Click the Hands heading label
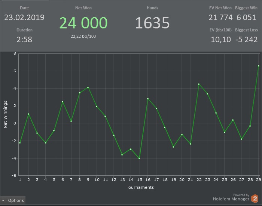The width and height of the screenshot is (262, 206). 152,8
